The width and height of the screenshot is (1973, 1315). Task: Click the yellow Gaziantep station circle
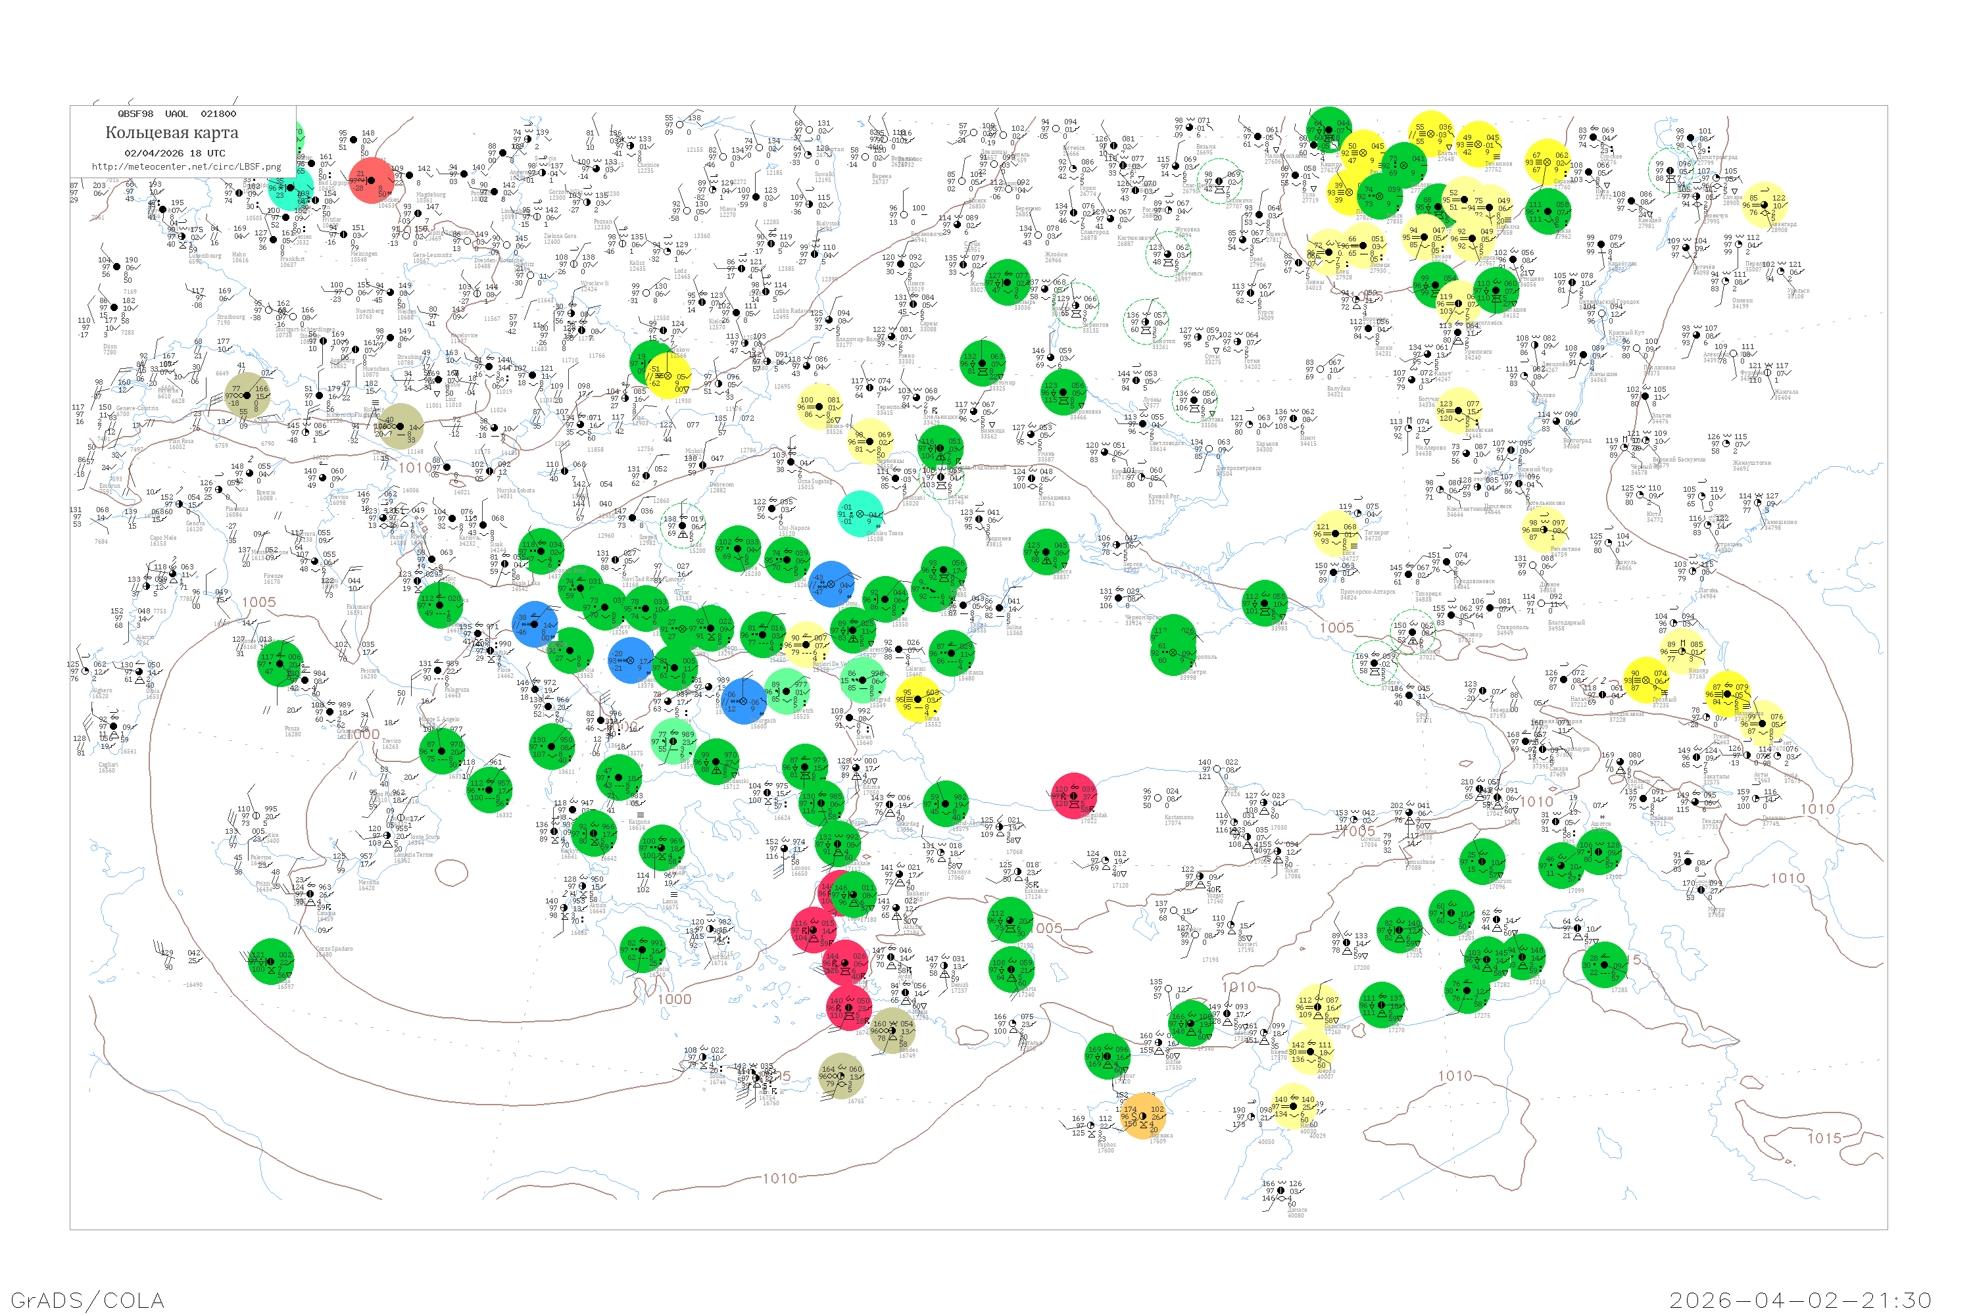(x=1317, y=1007)
